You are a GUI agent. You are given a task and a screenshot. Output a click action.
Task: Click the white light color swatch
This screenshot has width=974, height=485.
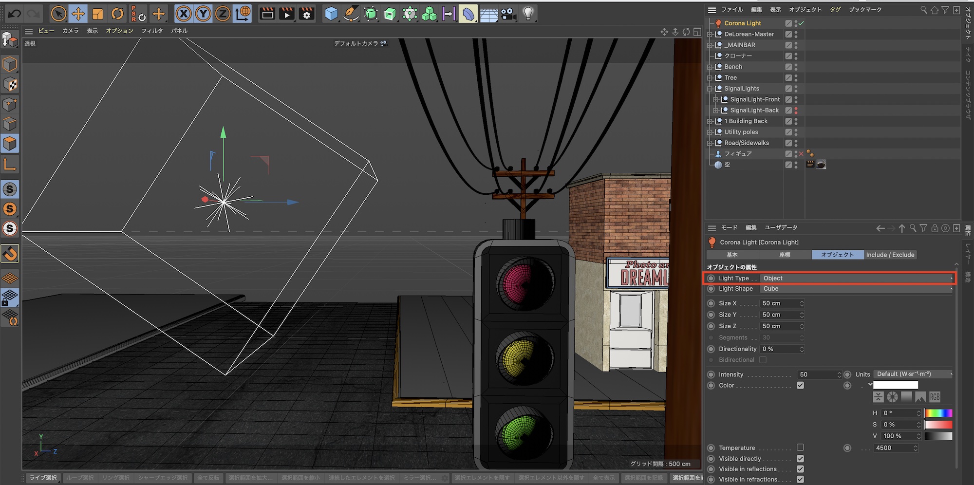point(895,385)
